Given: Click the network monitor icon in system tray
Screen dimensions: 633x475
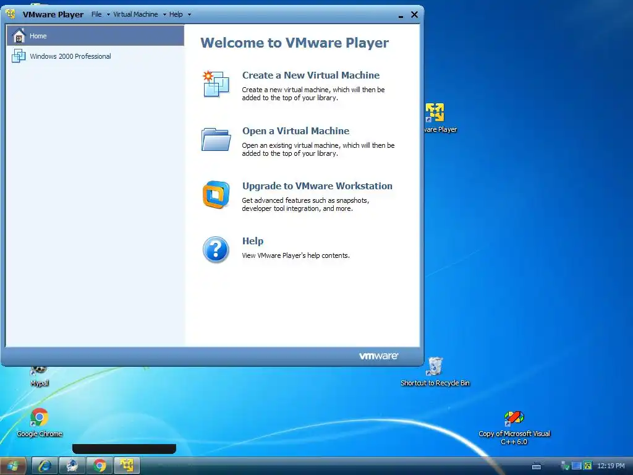Looking at the screenshot, I should click(x=577, y=466).
